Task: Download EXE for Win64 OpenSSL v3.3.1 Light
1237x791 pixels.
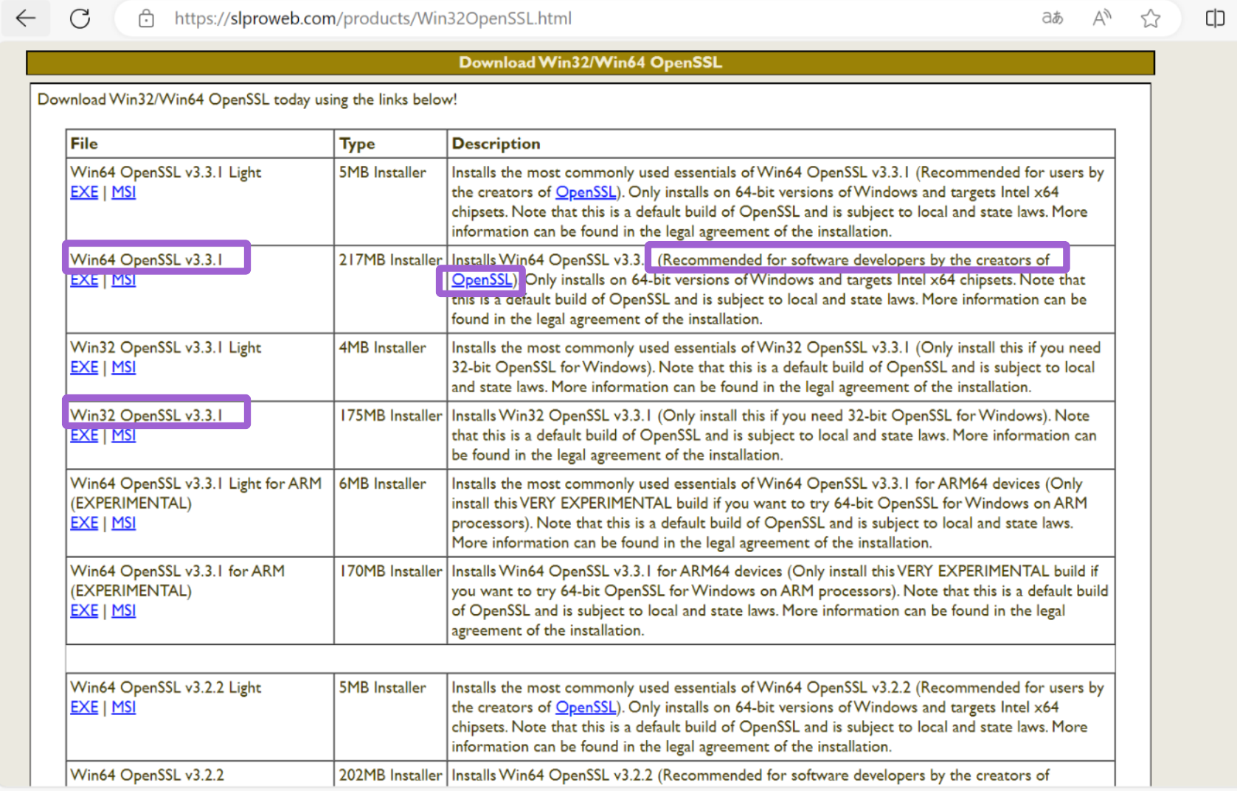Action: (x=84, y=192)
